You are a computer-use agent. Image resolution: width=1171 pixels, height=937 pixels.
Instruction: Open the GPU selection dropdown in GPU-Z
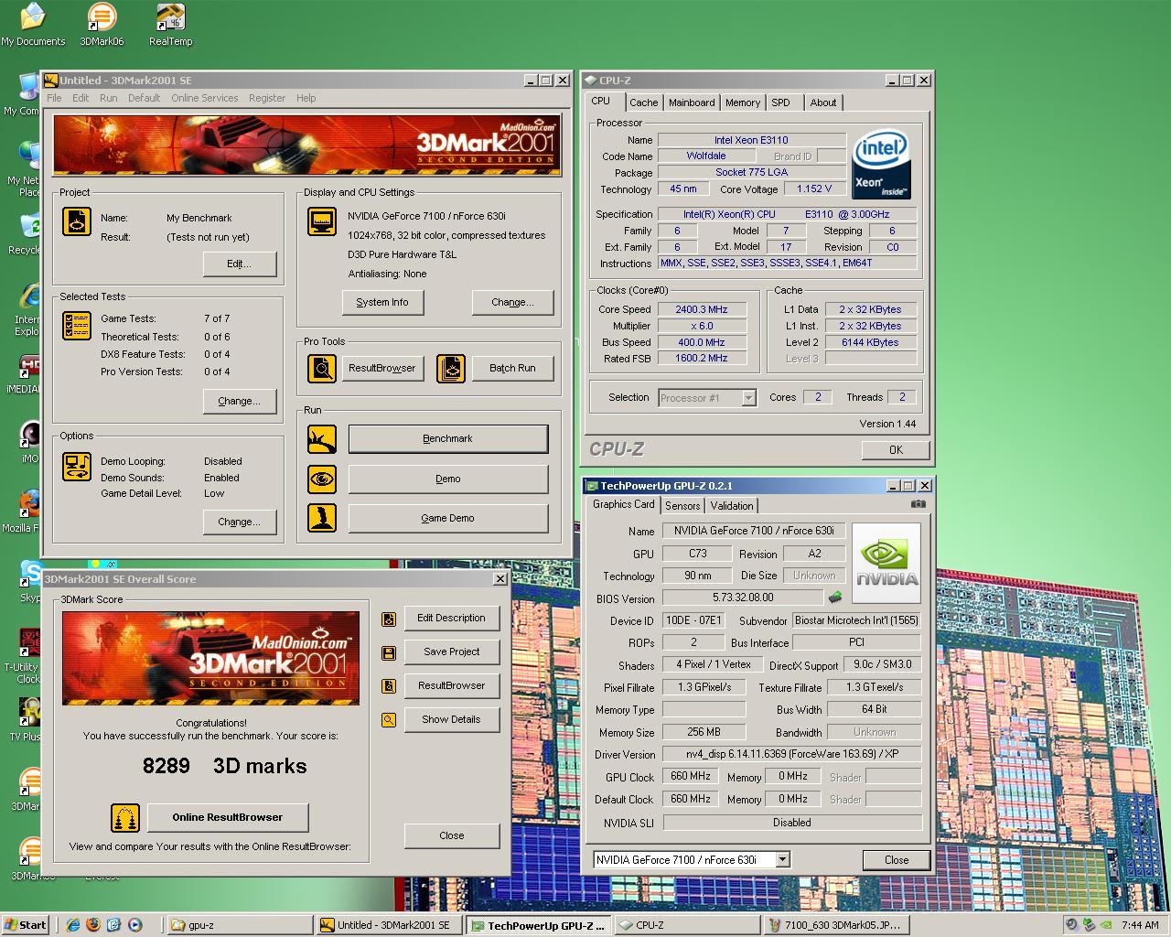pos(783,859)
